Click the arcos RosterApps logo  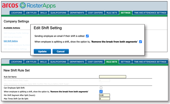coord(29,5)
